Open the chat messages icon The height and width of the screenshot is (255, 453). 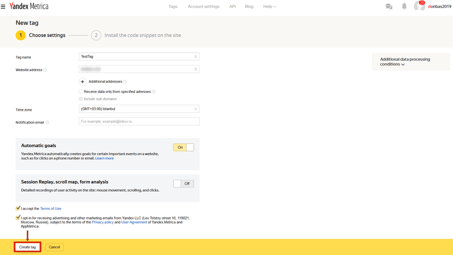pyautogui.click(x=389, y=6)
